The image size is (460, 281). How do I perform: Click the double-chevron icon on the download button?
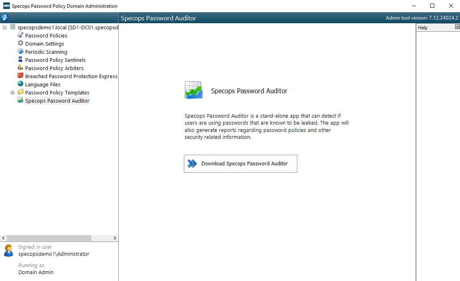(192, 163)
